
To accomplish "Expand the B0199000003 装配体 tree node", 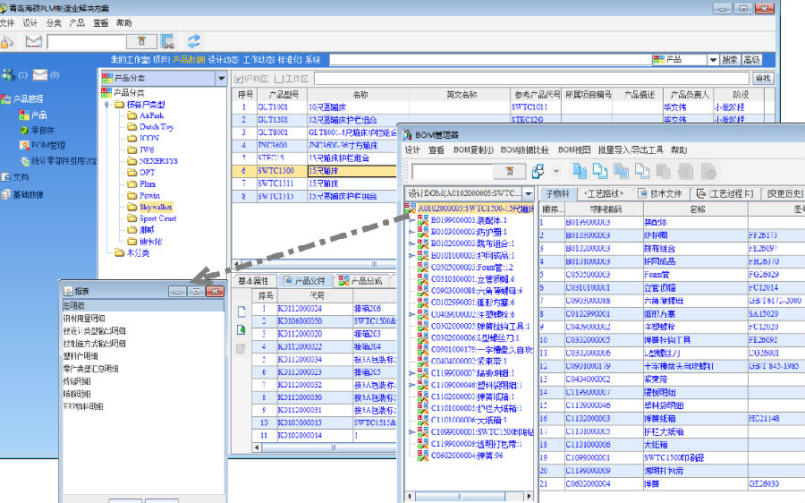I will [x=412, y=219].
